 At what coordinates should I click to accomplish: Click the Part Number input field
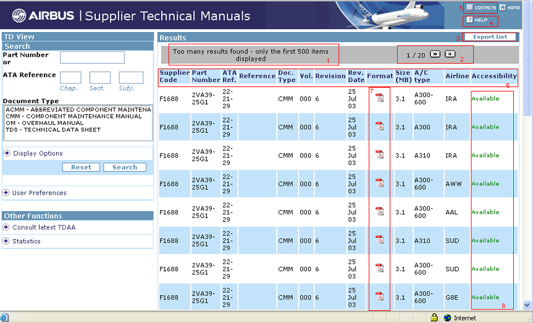[92, 57]
